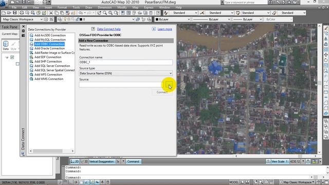Screen dimensions: 329x185
Task: Click the Connect button
Action: pyautogui.click(x=162, y=92)
